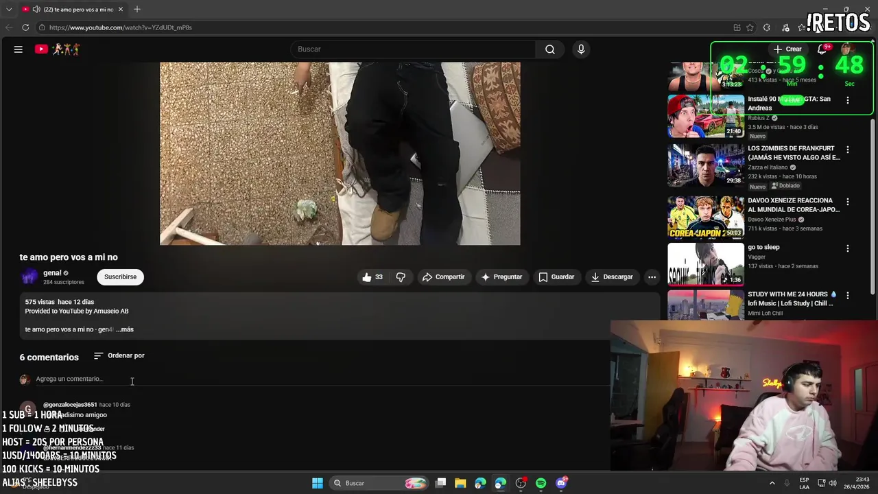Switch the ESP LAA keyboard language
This screenshot has width=878, height=494.
point(804,484)
